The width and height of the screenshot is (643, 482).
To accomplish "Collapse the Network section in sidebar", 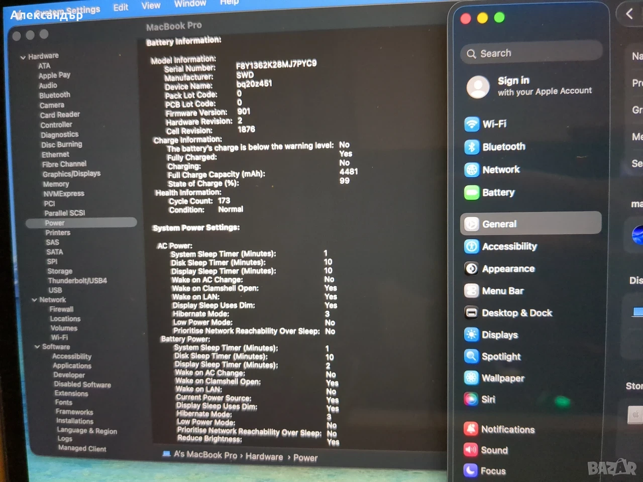I will [34, 300].
